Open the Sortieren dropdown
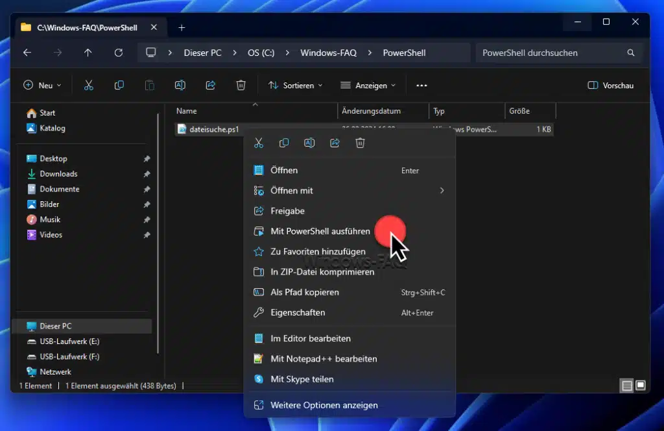664x431 pixels. click(x=295, y=86)
